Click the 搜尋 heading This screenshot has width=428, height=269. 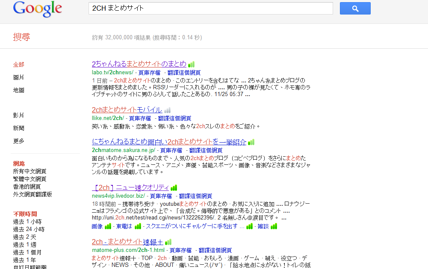[x=21, y=37]
